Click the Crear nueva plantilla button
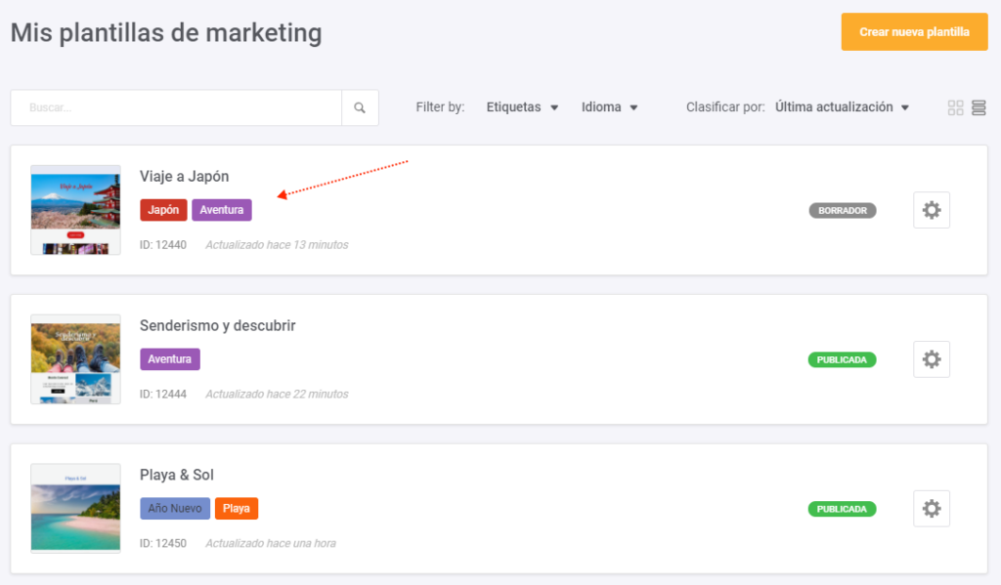Screen dimensions: 1001x585 coord(914,32)
